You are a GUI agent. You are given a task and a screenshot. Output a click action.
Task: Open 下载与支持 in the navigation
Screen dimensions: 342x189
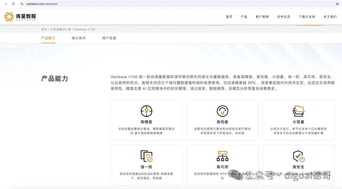pyautogui.click(x=307, y=17)
